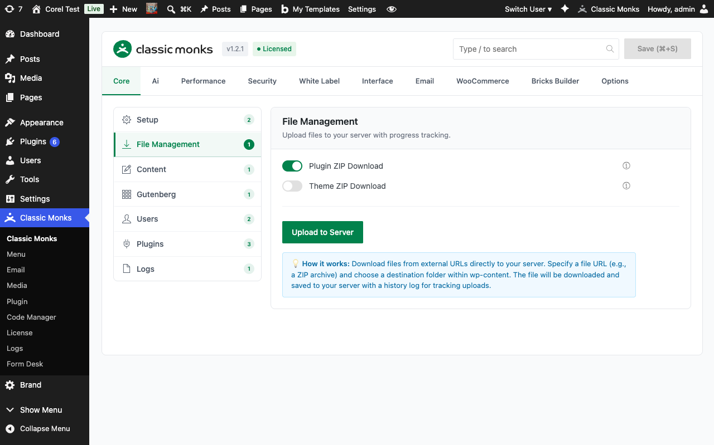Switch to the Options tab

coord(615,81)
